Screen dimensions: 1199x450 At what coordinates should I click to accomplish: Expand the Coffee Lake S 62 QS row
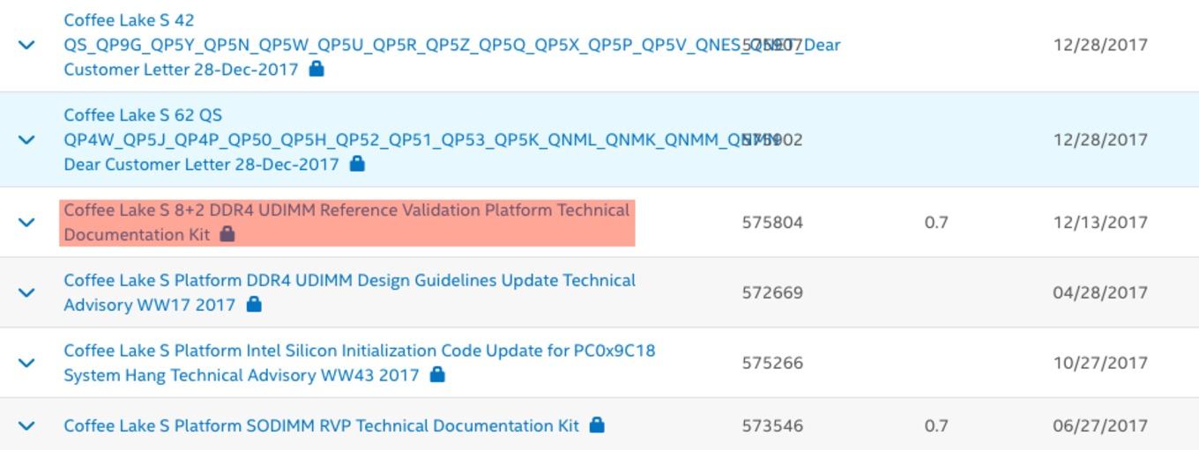[x=27, y=139]
